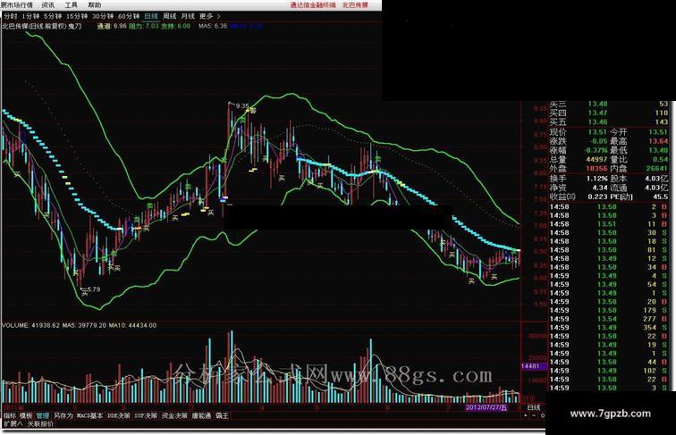676x435 pixels.
Task: Click the 管理 tab at bottom
Action: 43,415
